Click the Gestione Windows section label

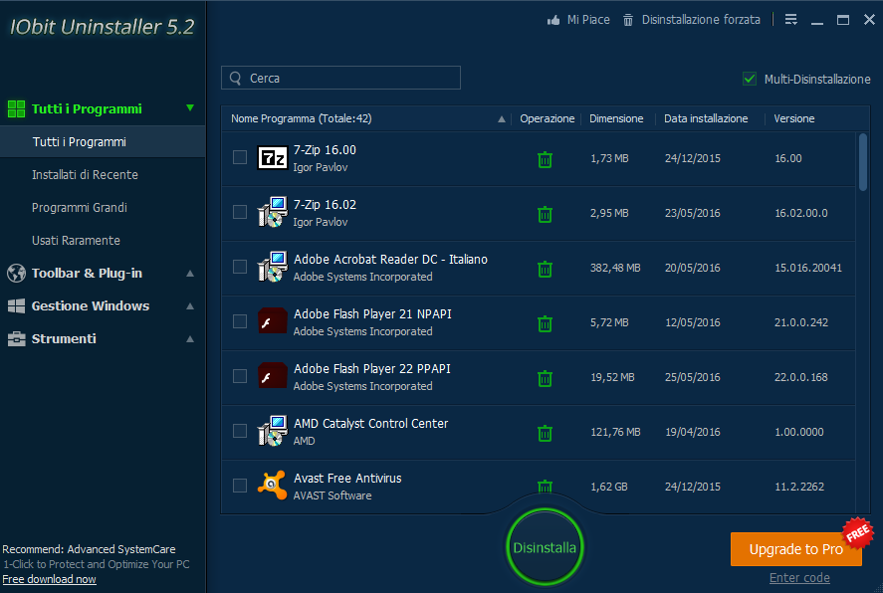click(91, 306)
